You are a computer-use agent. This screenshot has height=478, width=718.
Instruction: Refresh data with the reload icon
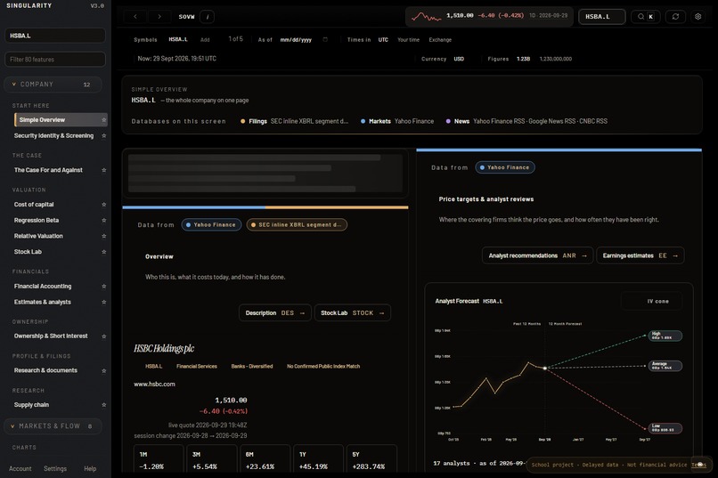coord(675,17)
